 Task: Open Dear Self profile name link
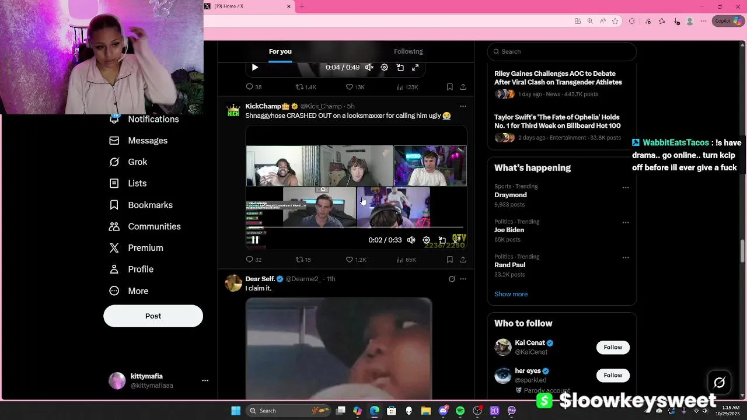pos(260,279)
